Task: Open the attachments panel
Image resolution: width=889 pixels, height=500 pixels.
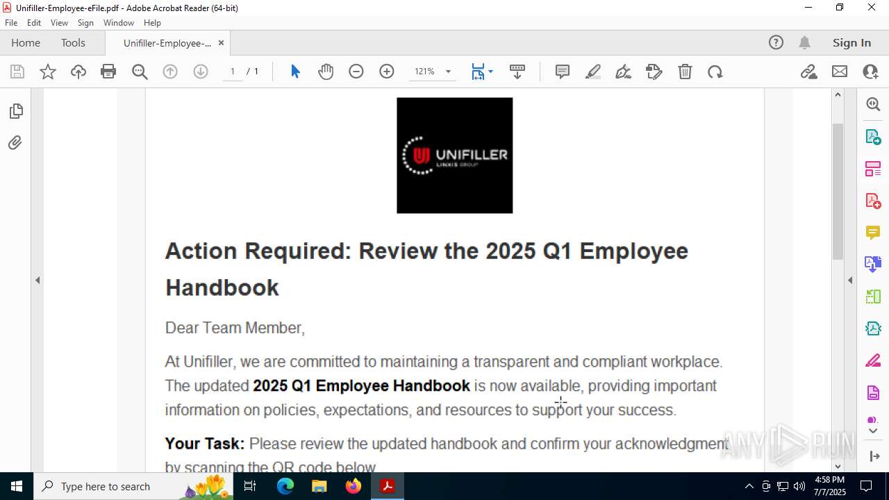Action: point(15,143)
